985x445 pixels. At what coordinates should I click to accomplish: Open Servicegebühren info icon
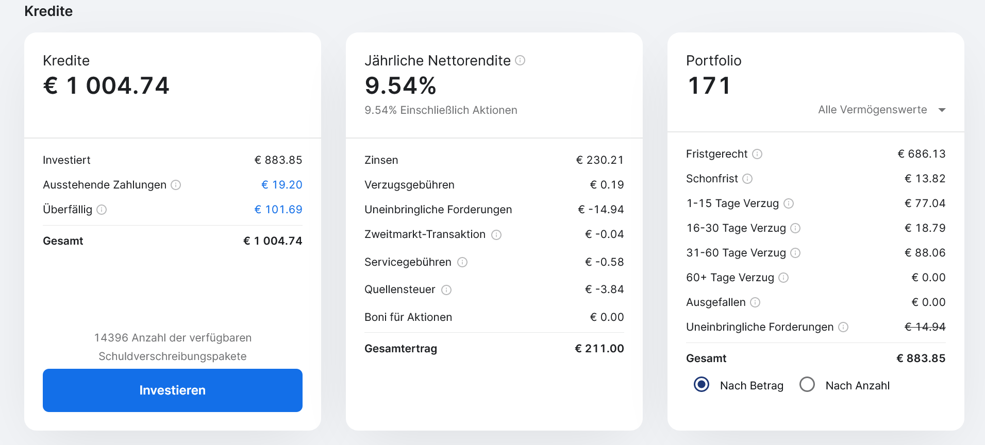pyautogui.click(x=462, y=262)
